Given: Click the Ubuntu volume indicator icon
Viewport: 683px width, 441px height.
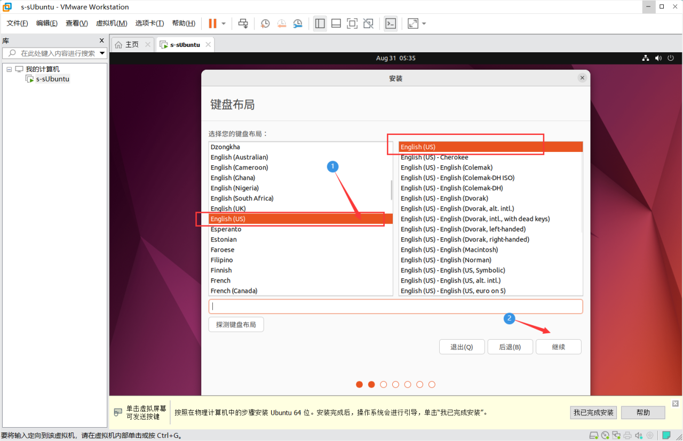Looking at the screenshot, I should (x=658, y=58).
